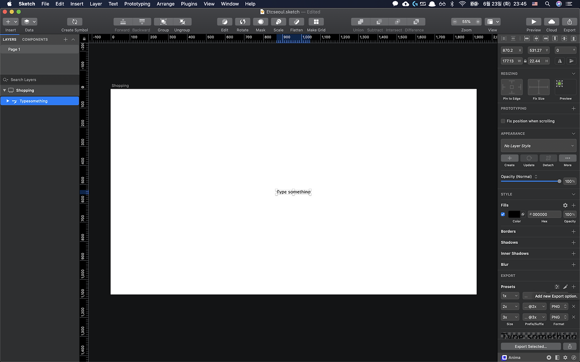The width and height of the screenshot is (580, 362).
Task: Toggle the width-height proportion lock
Action: pos(525,61)
